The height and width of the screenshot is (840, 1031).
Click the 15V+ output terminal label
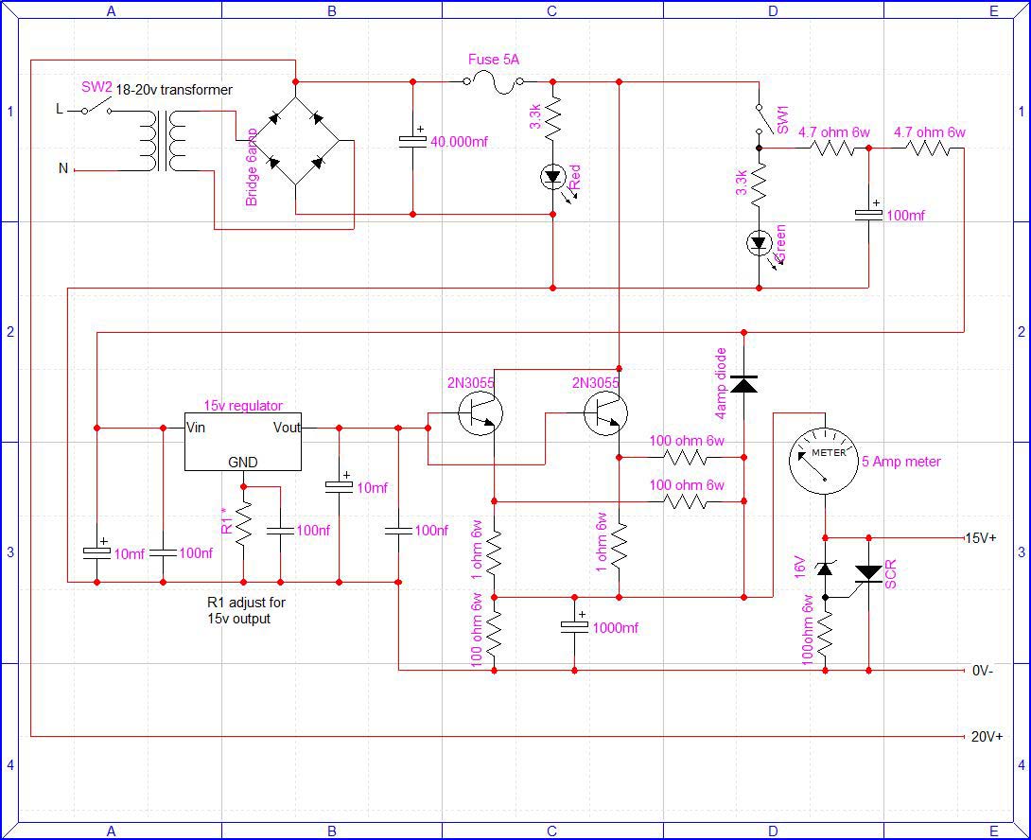980,538
